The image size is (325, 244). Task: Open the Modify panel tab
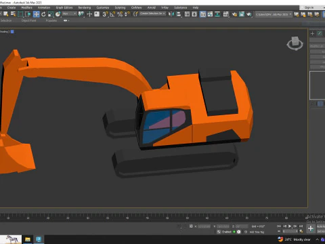[x=320, y=33]
